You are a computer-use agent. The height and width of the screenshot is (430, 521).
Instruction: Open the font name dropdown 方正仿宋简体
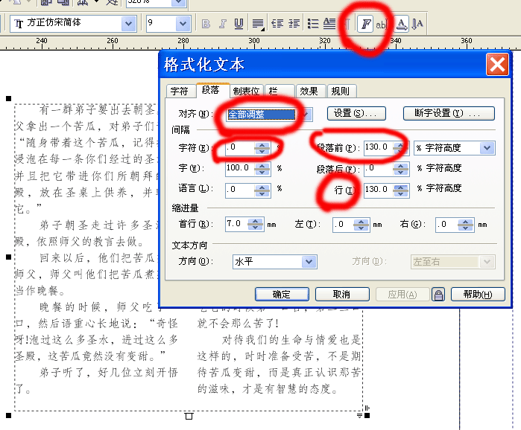(x=128, y=24)
